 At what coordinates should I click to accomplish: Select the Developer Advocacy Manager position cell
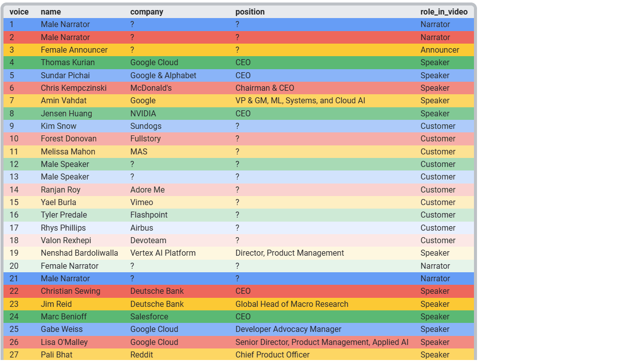pos(288,329)
